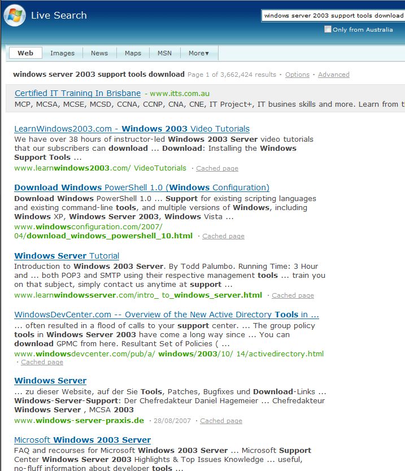Click the www.windows-server-praxis.de URL text
Screen dimensions: 405x471
coord(79,421)
